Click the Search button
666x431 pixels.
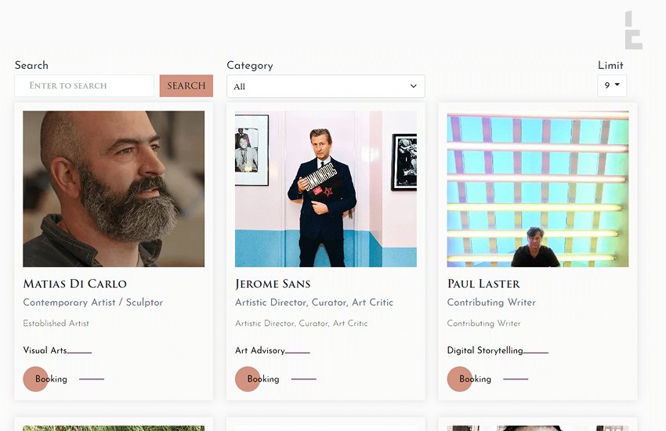tap(186, 85)
